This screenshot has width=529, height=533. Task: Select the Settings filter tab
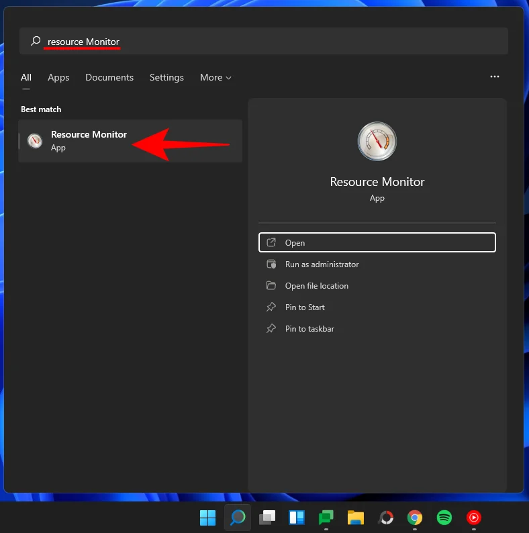(x=166, y=78)
